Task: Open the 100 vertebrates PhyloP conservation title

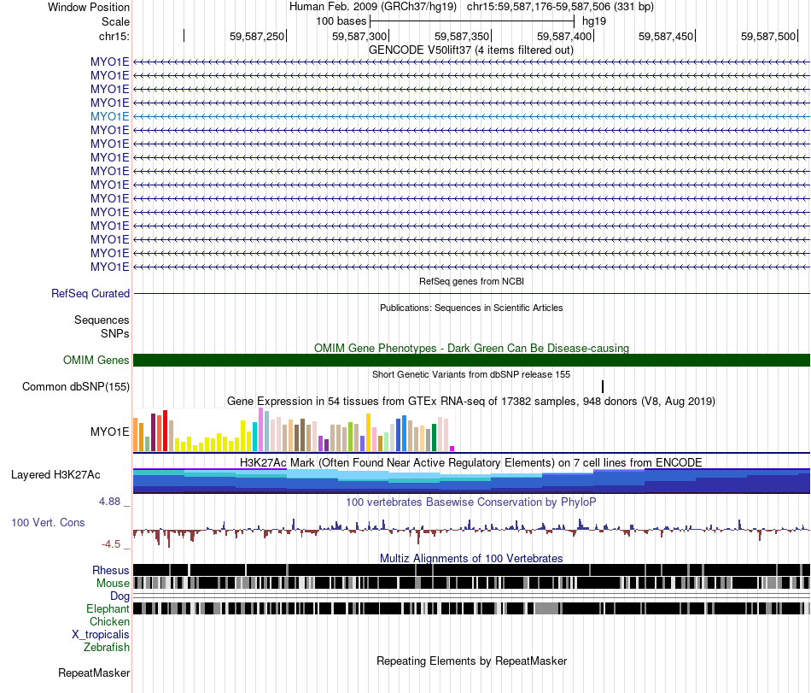Action: (x=471, y=502)
